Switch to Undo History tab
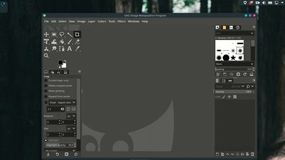The image size is (285, 160). (59, 72)
